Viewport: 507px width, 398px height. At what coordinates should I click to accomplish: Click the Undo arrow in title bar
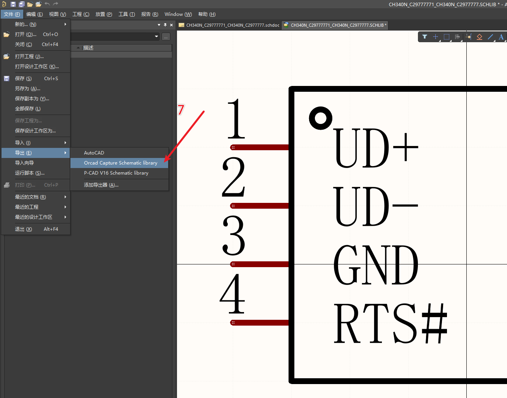point(47,4)
